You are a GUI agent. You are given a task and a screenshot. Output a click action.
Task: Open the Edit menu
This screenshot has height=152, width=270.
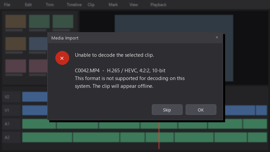(x=28, y=5)
